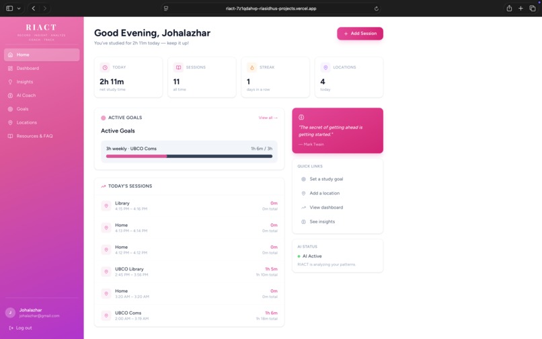Image resolution: width=542 pixels, height=339 pixels.
Task: Click the Johalazhar profile avatar
Action: point(10,313)
